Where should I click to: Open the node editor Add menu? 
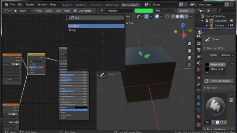coord(58,11)
